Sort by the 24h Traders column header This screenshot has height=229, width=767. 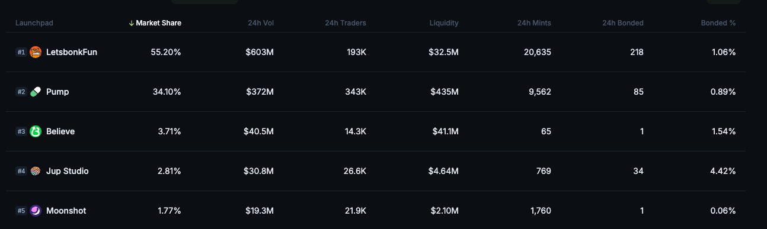point(346,23)
